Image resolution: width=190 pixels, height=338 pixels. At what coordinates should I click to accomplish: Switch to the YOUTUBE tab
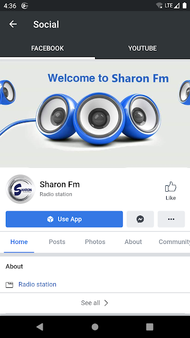click(x=142, y=48)
